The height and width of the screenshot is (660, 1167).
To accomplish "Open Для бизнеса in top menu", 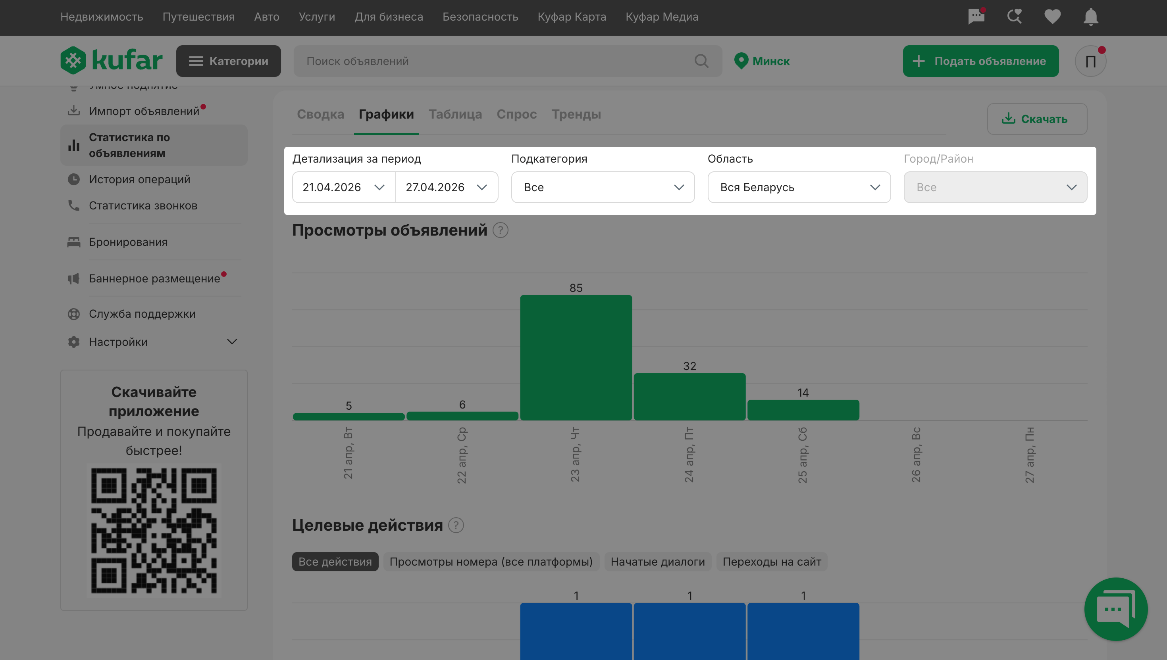I will (x=389, y=17).
